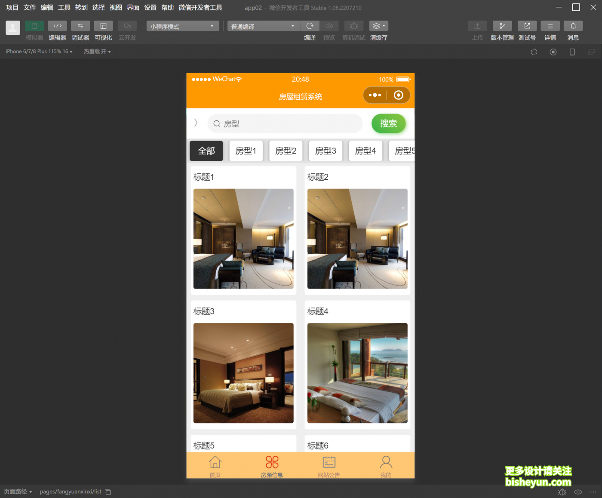
Task: Click the 标题5 card title
Action: pyautogui.click(x=204, y=446)
